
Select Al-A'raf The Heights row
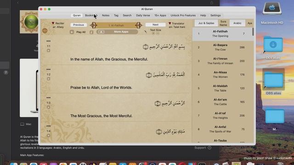coord(223,115)
